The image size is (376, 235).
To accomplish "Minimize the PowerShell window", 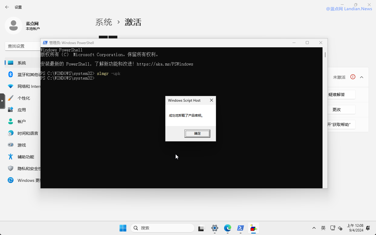I will pos(294,43).
